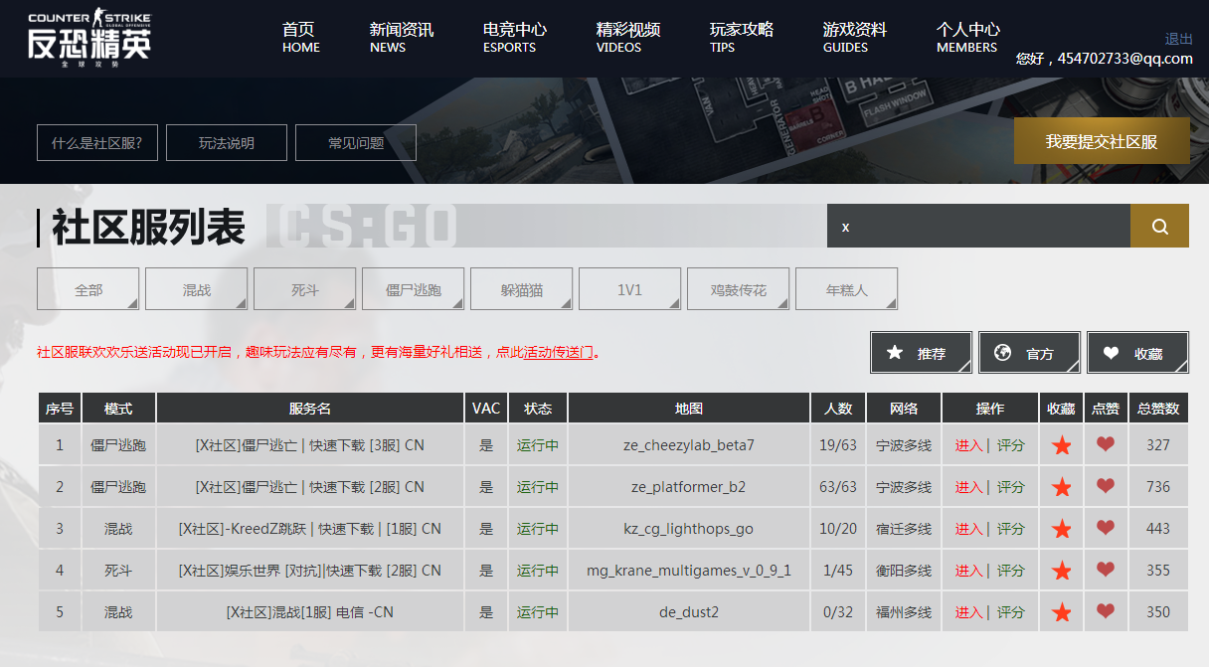Image resolution: width=1209 pixels, height=667 pixels.
Task: Like the de_dust2 server heart
Action: coord(1105,611)
